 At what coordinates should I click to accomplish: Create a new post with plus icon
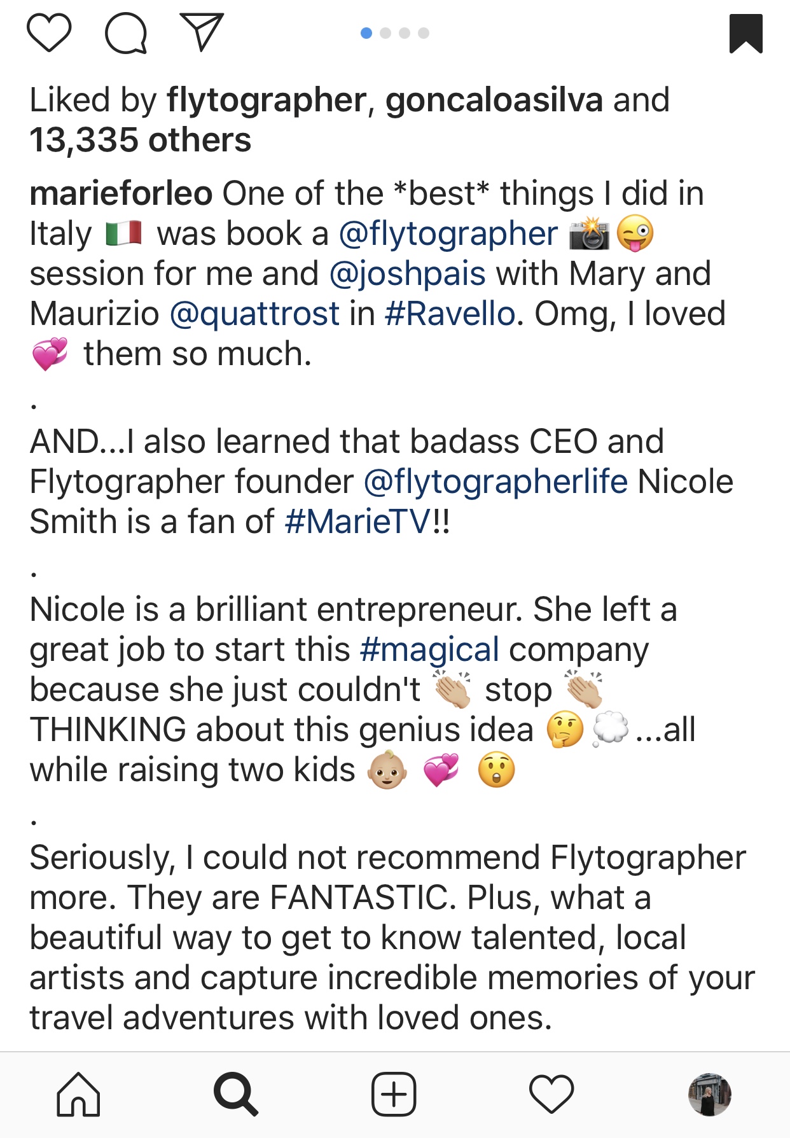(394, 1095)
